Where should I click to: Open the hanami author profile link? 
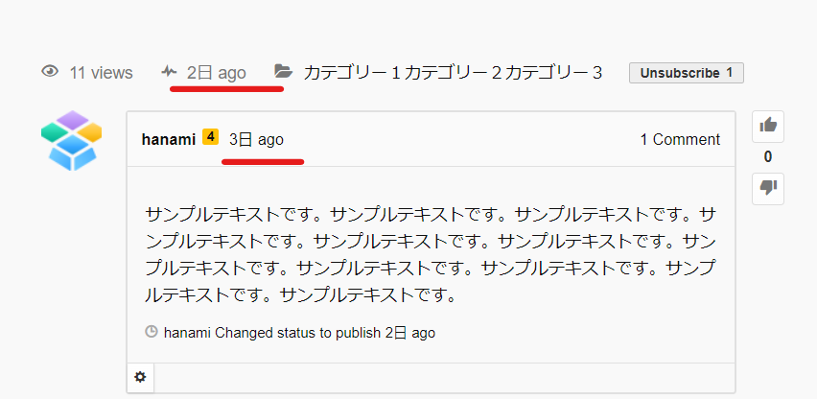[168, 140]
